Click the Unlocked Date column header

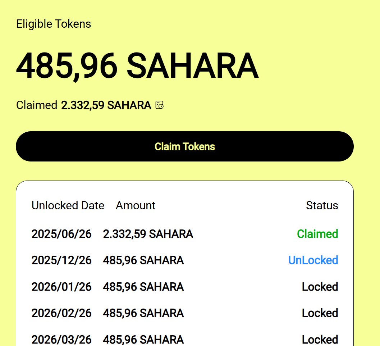click(x=68, y=205)
